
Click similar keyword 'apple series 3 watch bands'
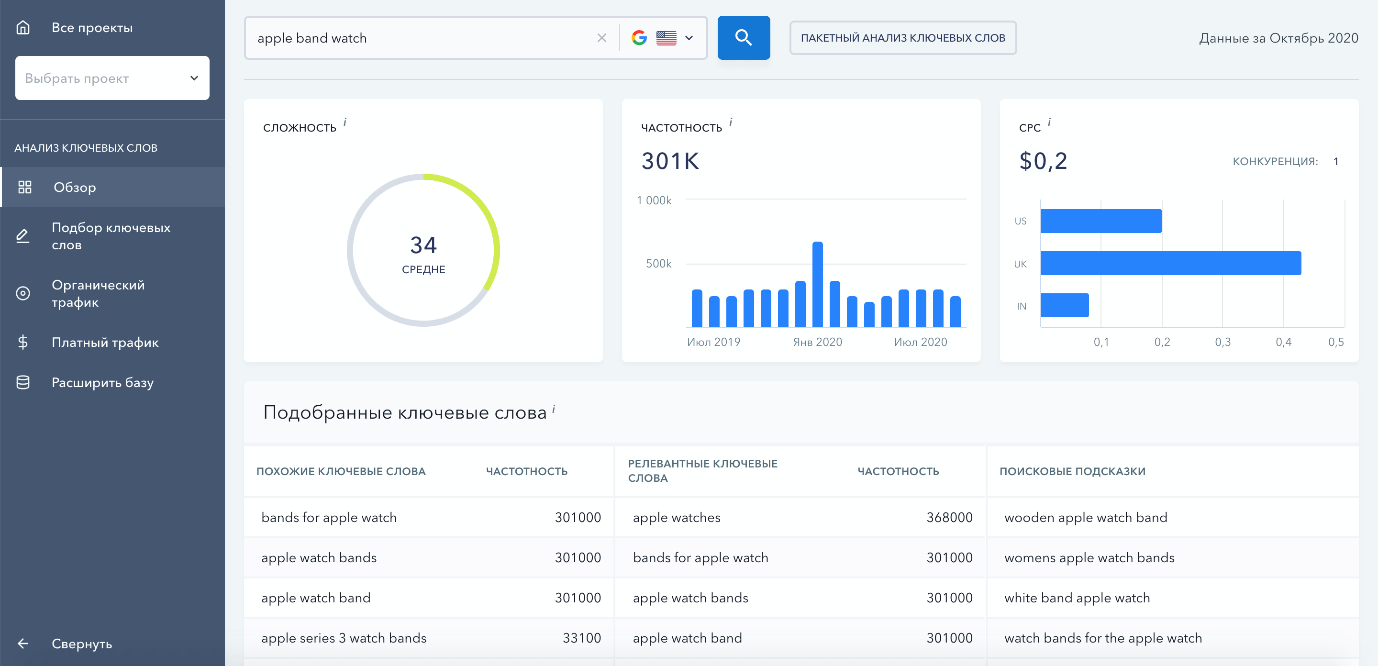pyautogui.click(x=344, y=638)
